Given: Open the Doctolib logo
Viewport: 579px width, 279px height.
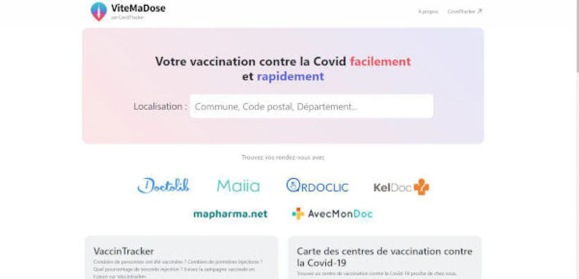Looking at the screenshot, I should click(163, 186).
